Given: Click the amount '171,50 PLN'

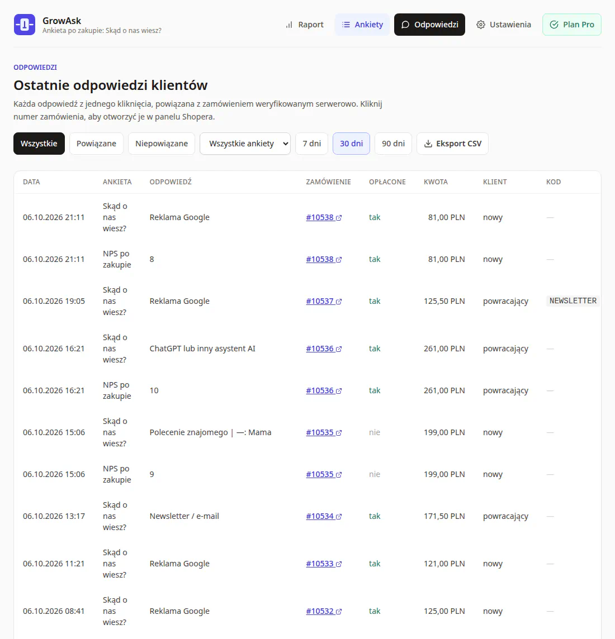Looking at the screenshot, I should tap(444, 516).
